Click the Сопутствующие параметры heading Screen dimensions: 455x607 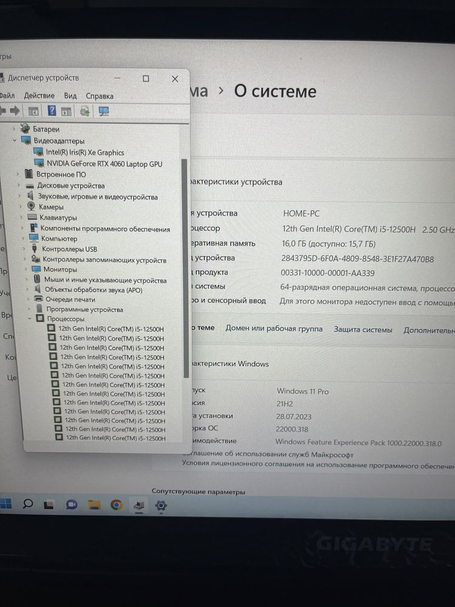point(198,492)
